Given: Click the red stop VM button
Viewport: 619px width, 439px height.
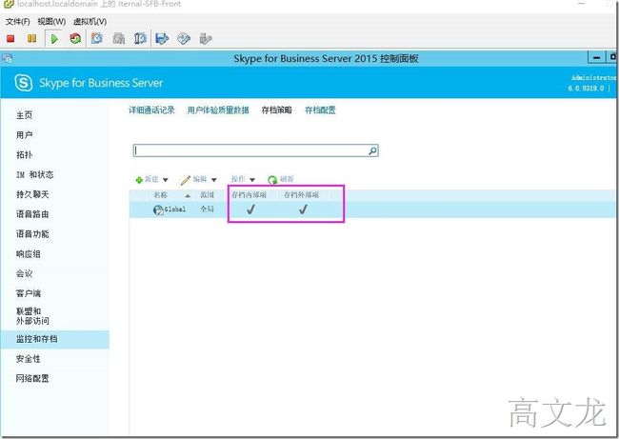Looking at the screenshot, I should coord(10,39).
